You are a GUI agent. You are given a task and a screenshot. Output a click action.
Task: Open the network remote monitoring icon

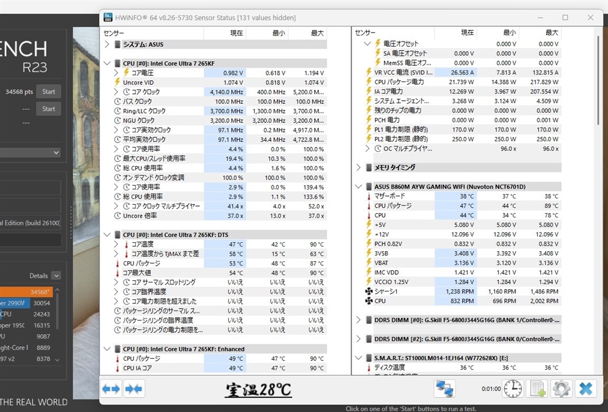pyautogui.click(x=444, y=388)
